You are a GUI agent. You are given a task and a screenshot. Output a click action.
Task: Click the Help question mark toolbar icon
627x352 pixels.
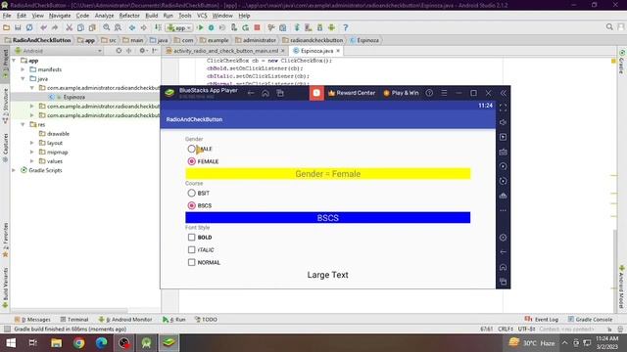click(346, 27)
